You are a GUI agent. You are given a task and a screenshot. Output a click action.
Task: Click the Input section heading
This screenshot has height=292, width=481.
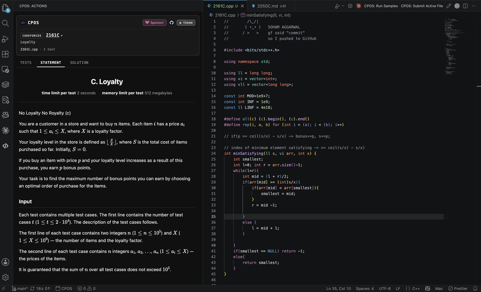point(25,202)
